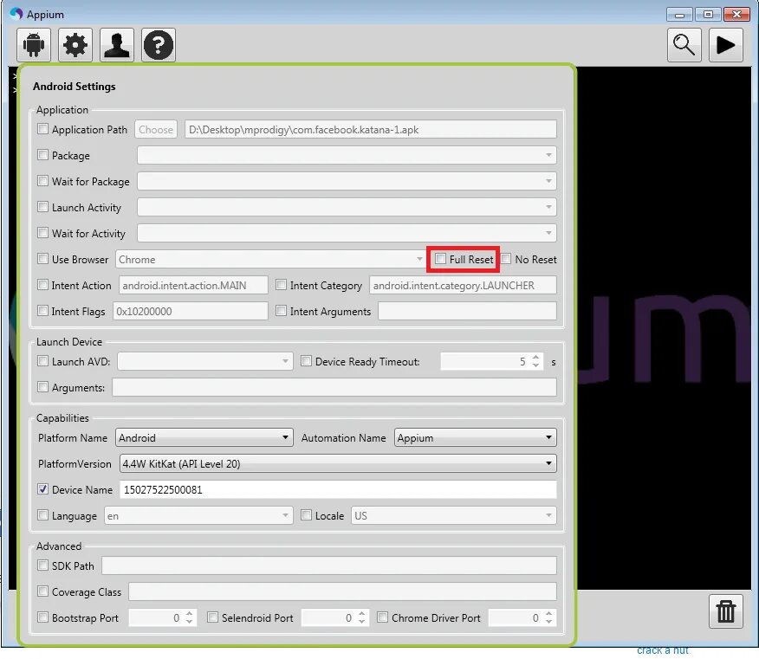Increase the Selendroid Port value
The height and width of the screenshot is (659, 759).
[x=361, y=613]
